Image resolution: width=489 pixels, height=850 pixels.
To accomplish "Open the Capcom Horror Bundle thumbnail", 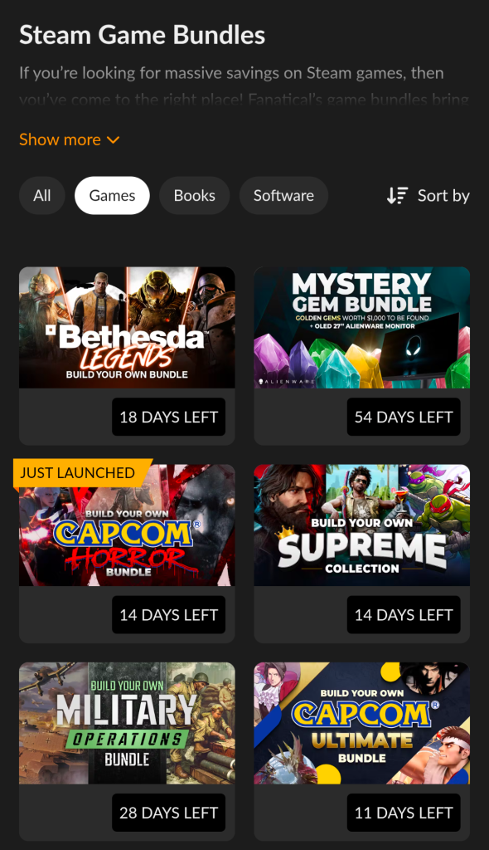I will click(128, 525).
